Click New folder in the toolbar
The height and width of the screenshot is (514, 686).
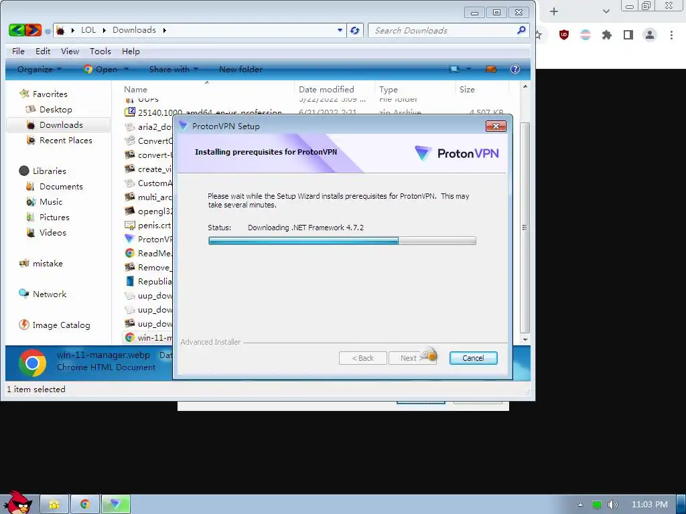tap(241, 69)
